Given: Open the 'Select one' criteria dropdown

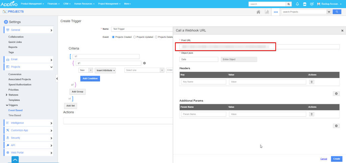Looking at the screenshot, I should [x=144, y=70].
